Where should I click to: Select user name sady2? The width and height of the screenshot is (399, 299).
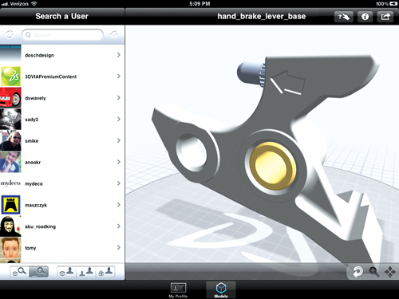pos(32,120)
